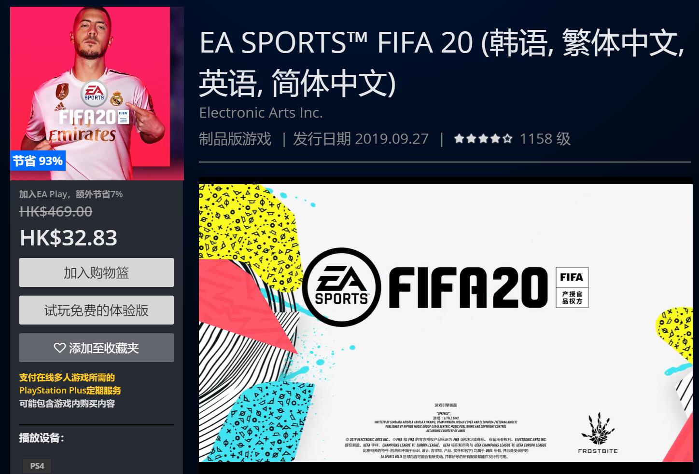Open Electronic Arts Inc. publisher link
699x474 pixels.
(261, 112)
